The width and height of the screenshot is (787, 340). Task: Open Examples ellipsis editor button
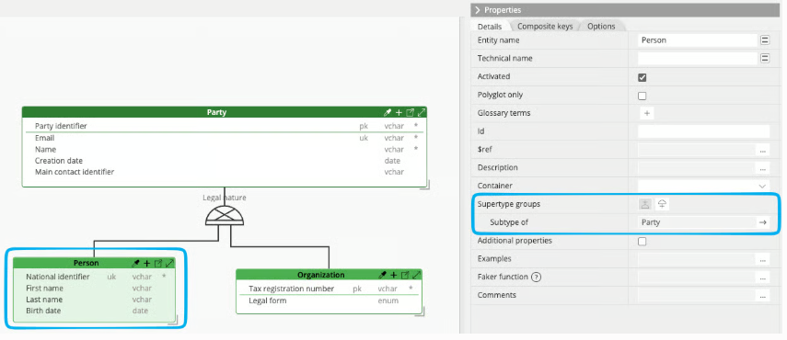click(763, 259)
